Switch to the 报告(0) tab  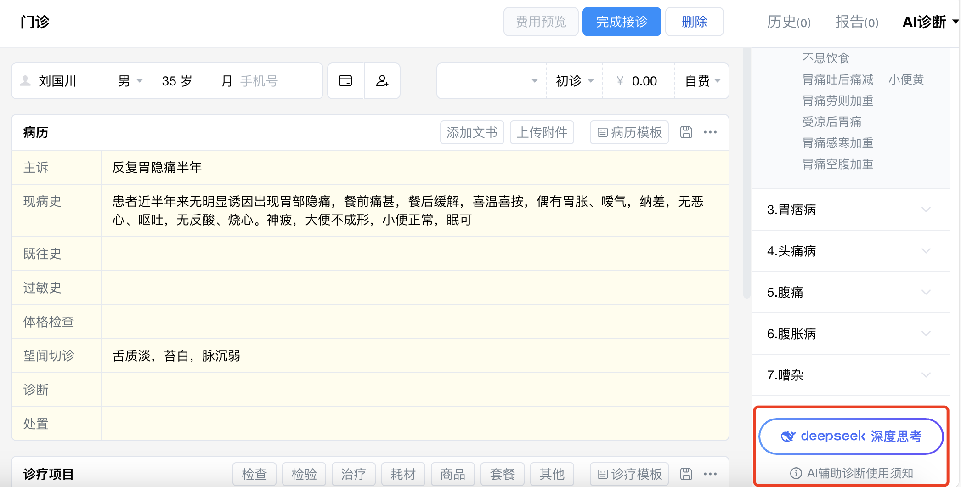(857, 22)
